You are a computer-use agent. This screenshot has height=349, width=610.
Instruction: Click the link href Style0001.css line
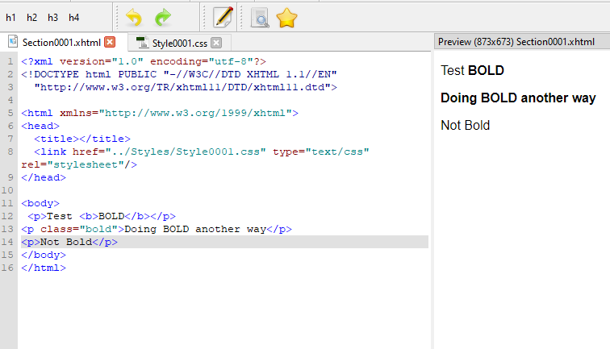click(202, 152)
